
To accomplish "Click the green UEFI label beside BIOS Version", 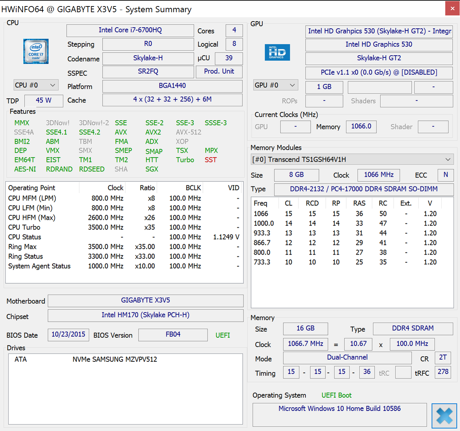I will tap(223, 335).
